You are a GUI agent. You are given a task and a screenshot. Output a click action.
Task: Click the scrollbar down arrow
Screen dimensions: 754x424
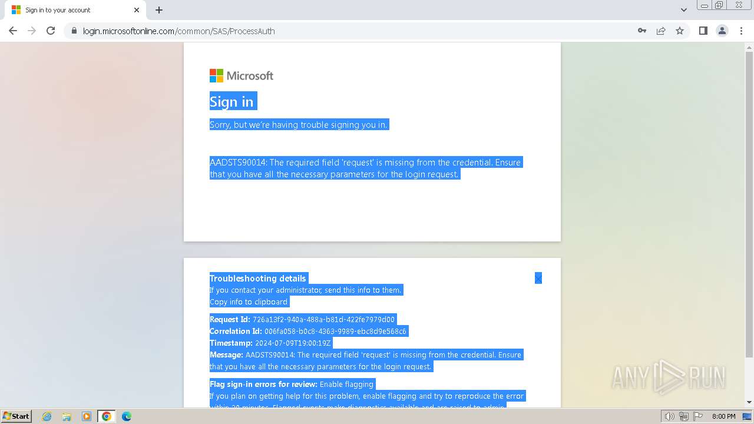pos(749,402)
